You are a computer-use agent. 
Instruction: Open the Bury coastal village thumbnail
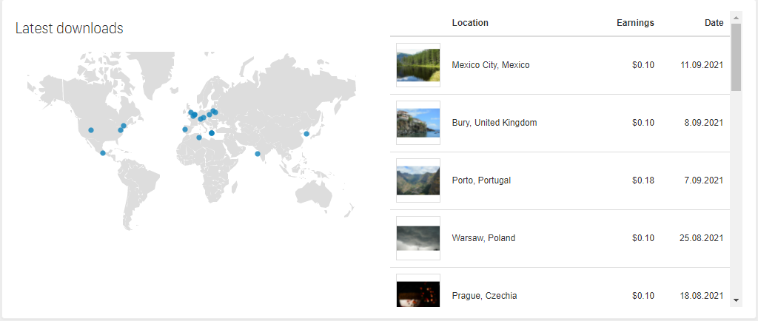coord(418,123)
